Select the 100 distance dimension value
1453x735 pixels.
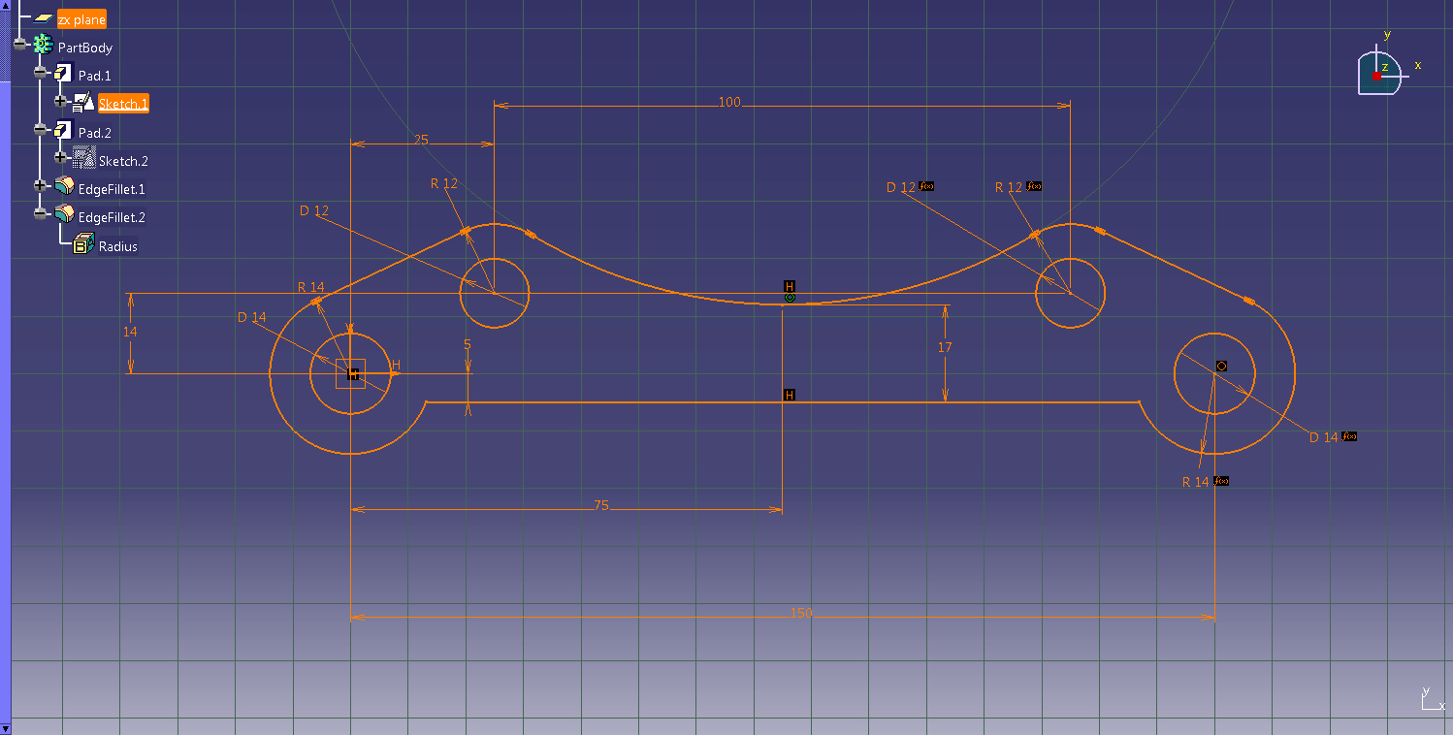[728, 102]
